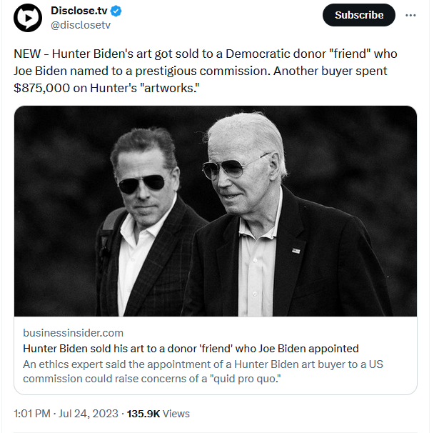The height and width of the screenshot is (433, 434).
Task: Click the Subscribe button
Action: pyautogui.click(x=359, y=15)
